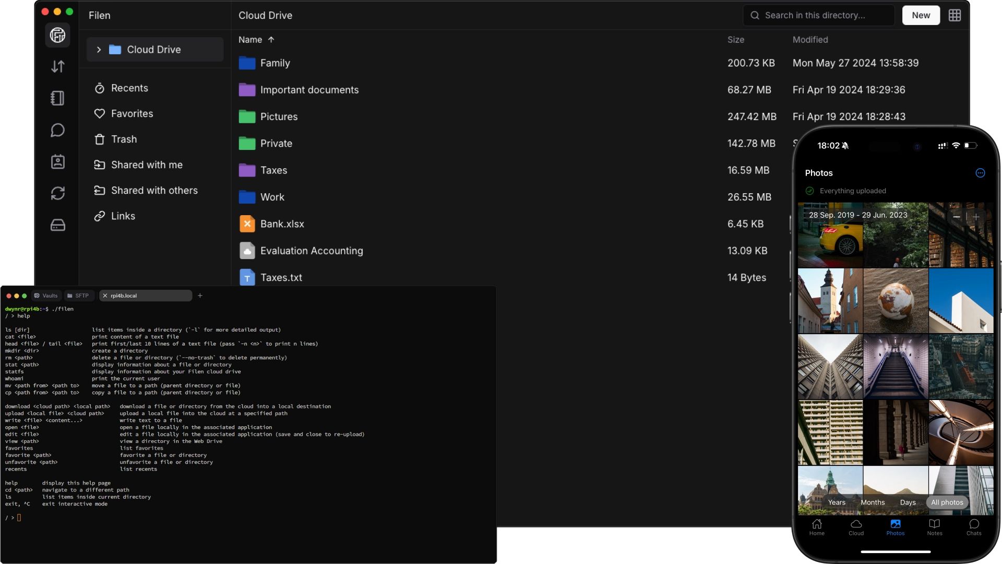The height and width of the screenshot is (564, 1002).
Task: Open Contacts from the sidebar icon
Action: coord(57,162)
